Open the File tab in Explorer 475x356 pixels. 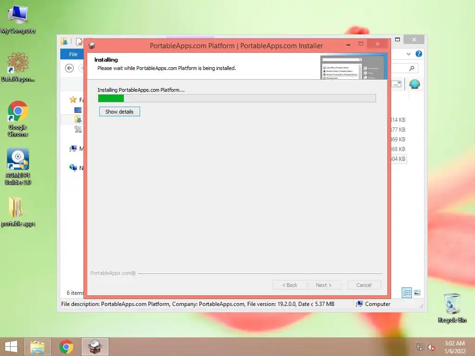click(73, 54)
